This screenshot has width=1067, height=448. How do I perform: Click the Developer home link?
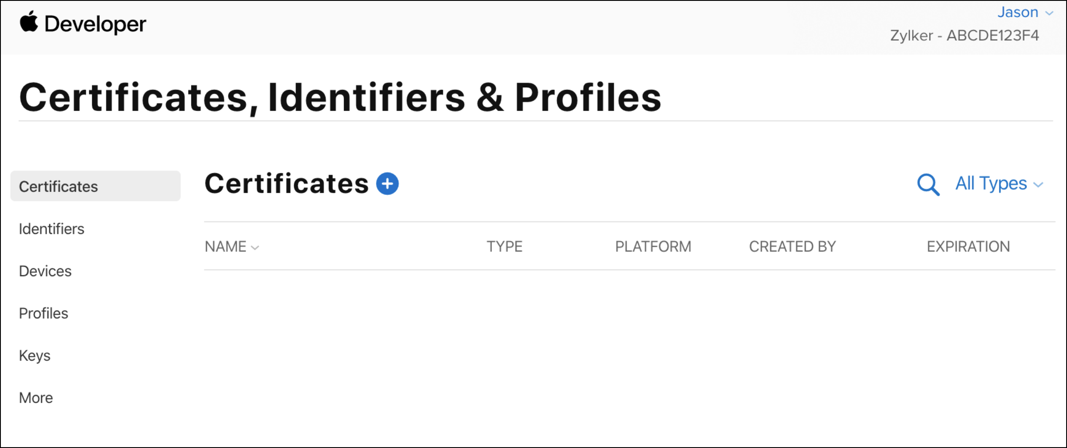95,24
